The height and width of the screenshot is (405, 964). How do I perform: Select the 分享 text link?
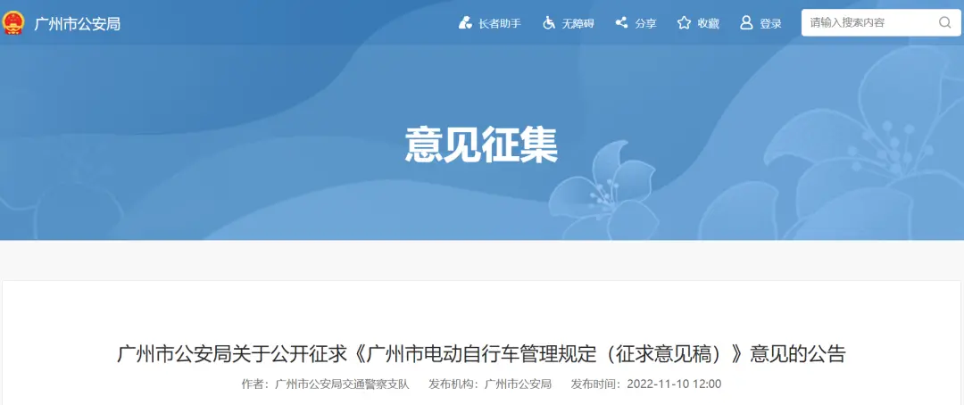645,24
